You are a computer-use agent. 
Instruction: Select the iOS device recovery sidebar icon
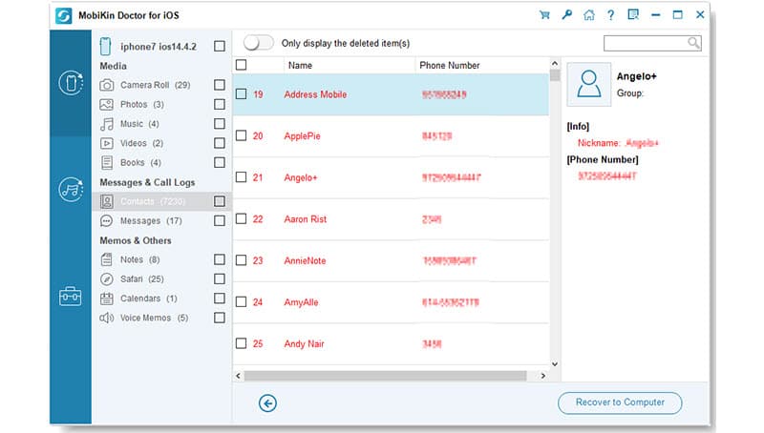71,83
